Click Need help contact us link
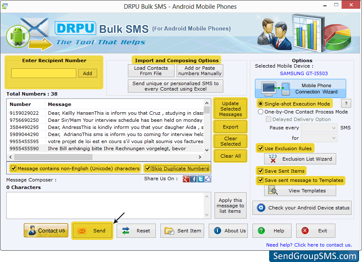The height and width of the screenshot is (262, 362). 309,245
